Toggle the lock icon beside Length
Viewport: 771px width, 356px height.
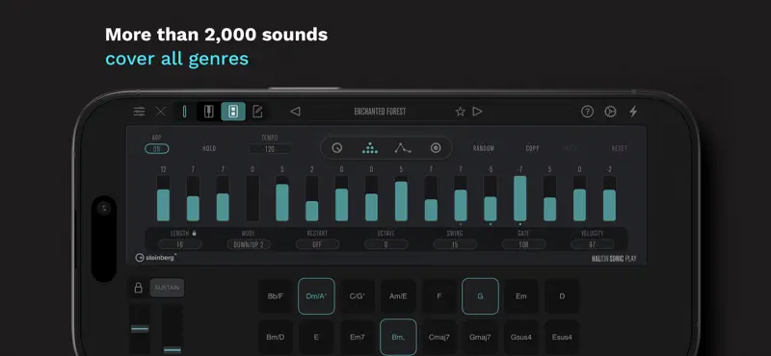pyautogui.click(x=195, y=233)
